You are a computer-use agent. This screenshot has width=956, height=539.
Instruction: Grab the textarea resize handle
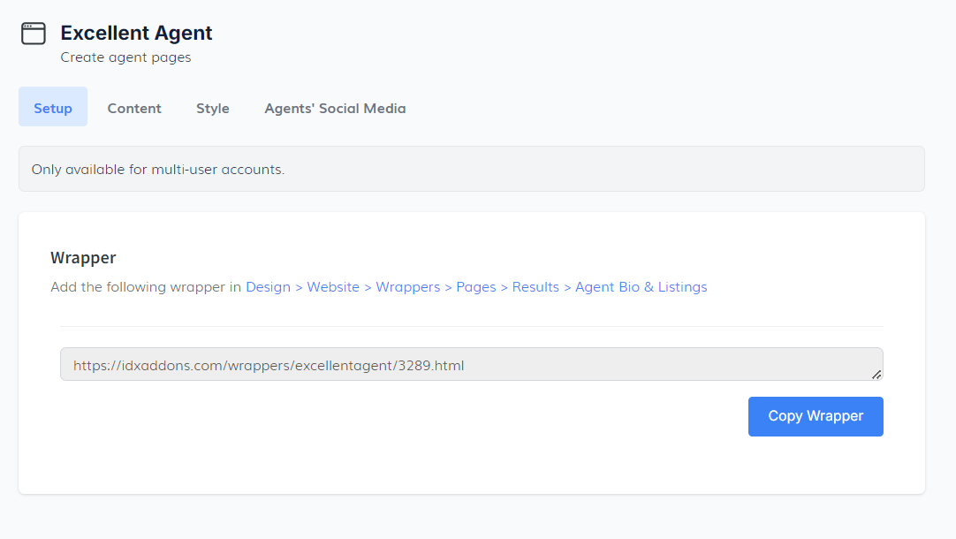point(876,375)
